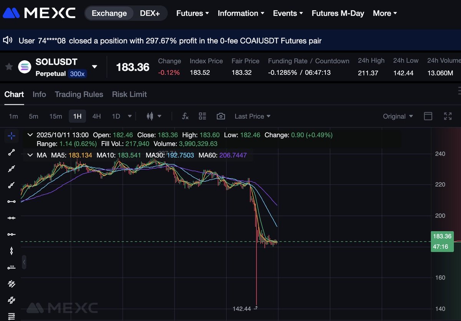The width and height of the screenshot is (461, 321).
Task: Open the Futures menu dropdown
Action: [192, 13]
